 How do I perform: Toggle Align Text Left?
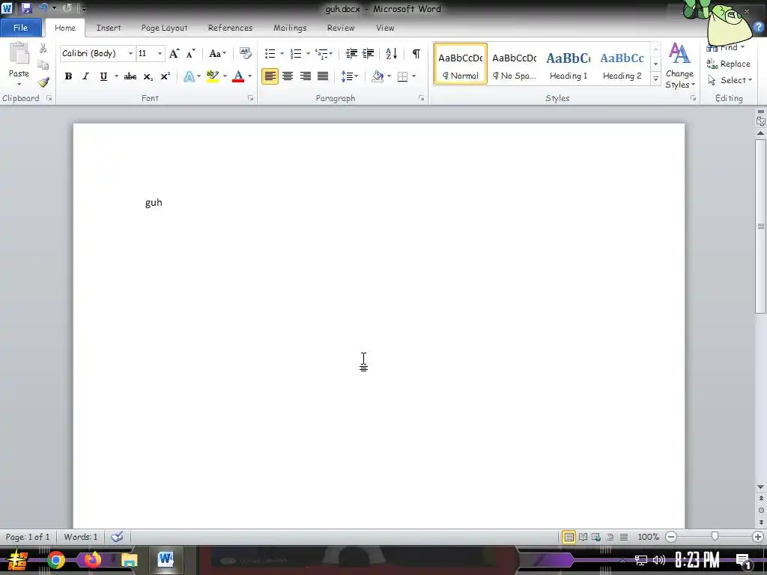click(x=270, y=76)
